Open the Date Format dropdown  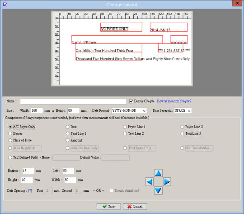pos(129,110)
